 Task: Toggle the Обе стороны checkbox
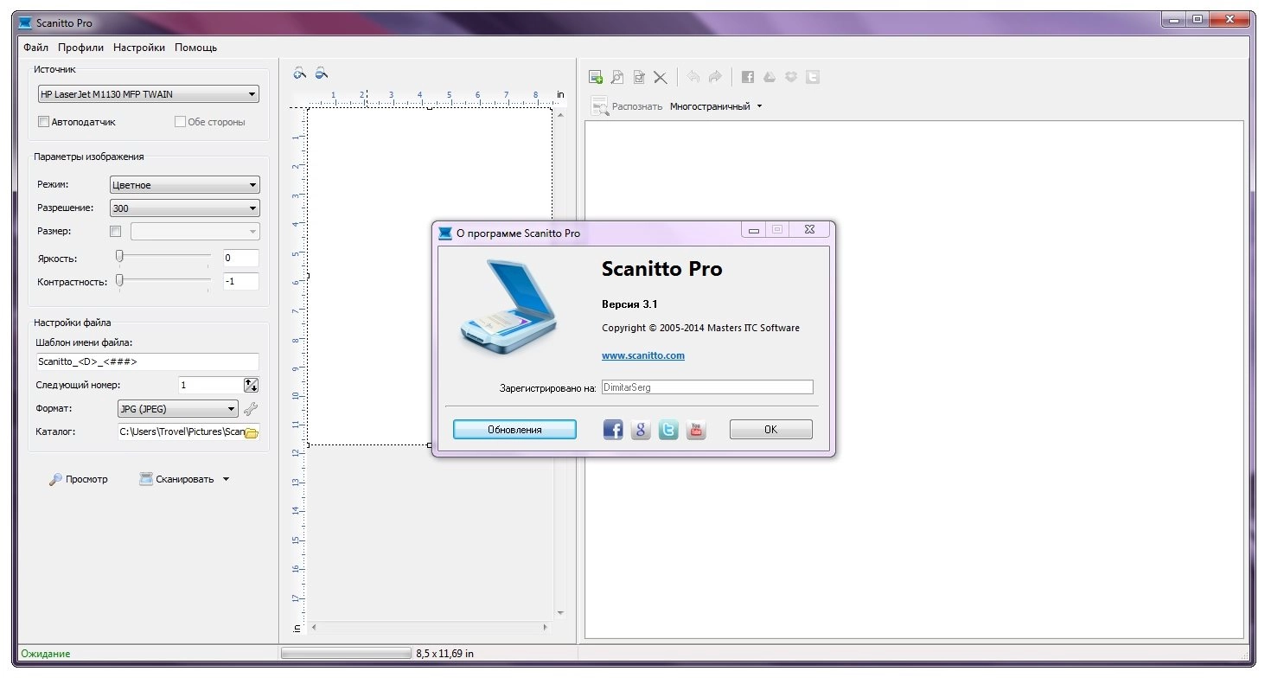point(180,122)
